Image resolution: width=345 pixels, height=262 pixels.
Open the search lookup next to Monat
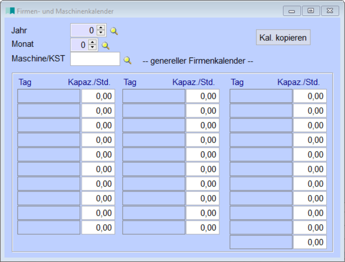[106, 45]
